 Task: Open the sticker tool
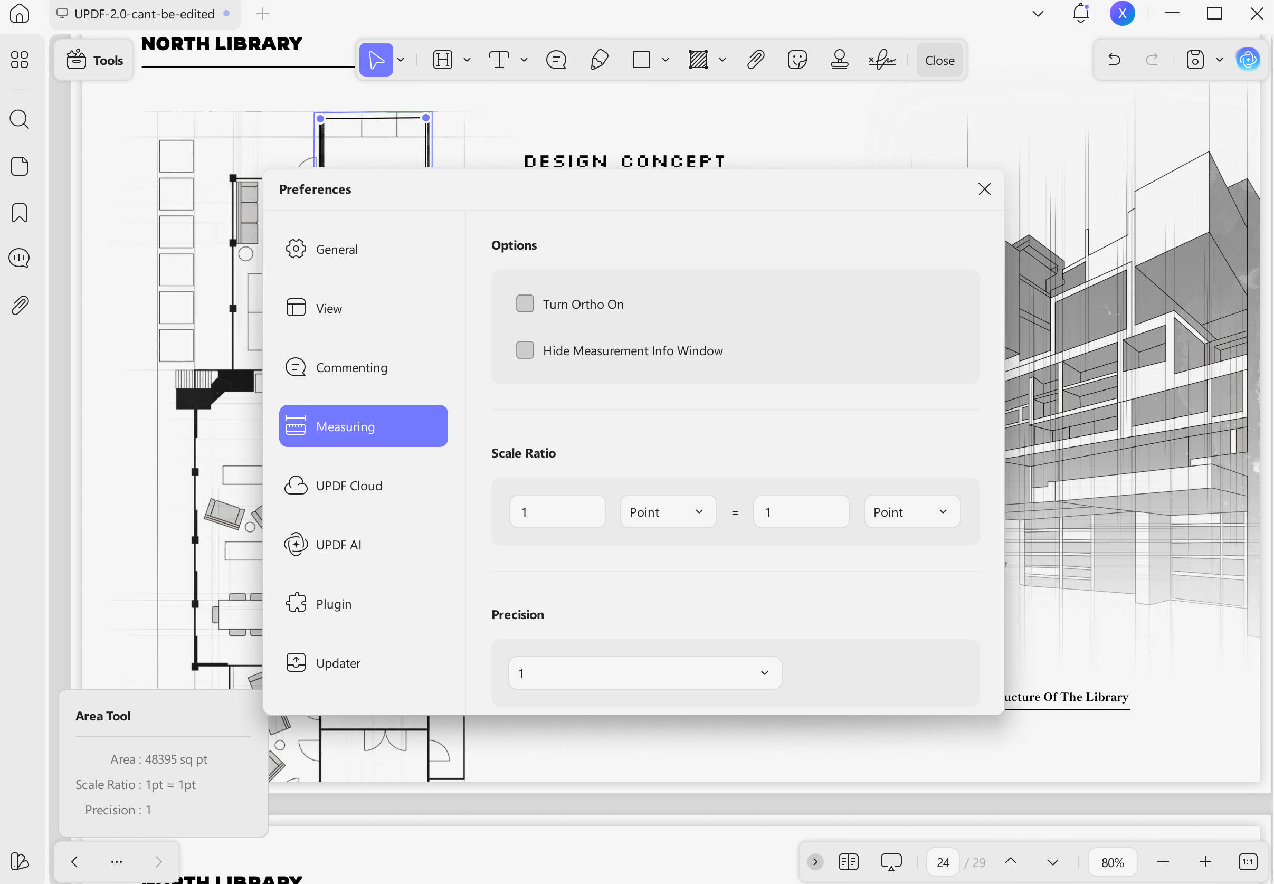(x=797, y=60)
